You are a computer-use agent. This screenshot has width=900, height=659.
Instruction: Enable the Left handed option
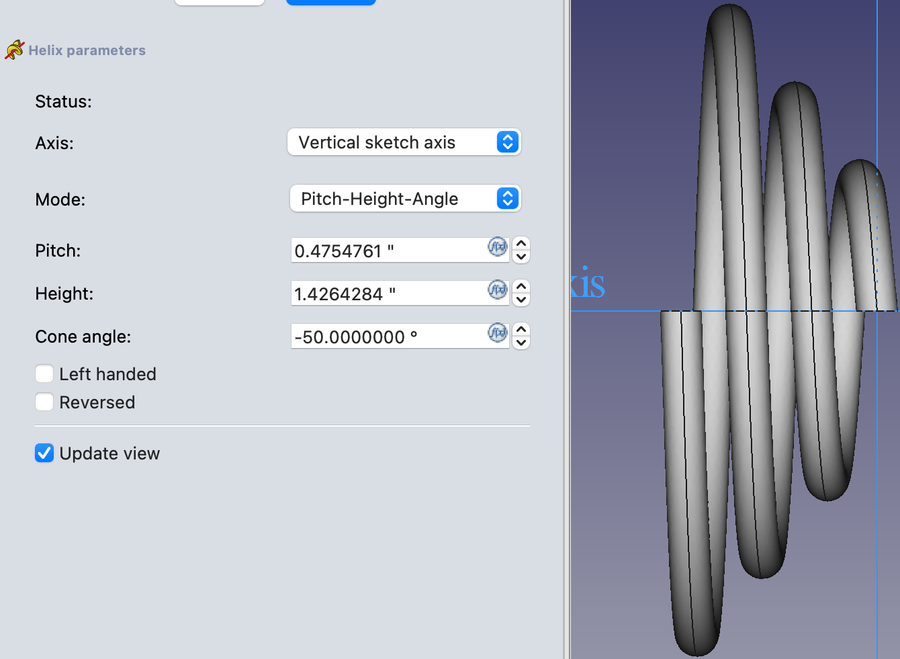point(44,374)
